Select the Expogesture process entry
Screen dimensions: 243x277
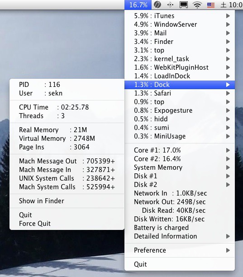point(180,110)
